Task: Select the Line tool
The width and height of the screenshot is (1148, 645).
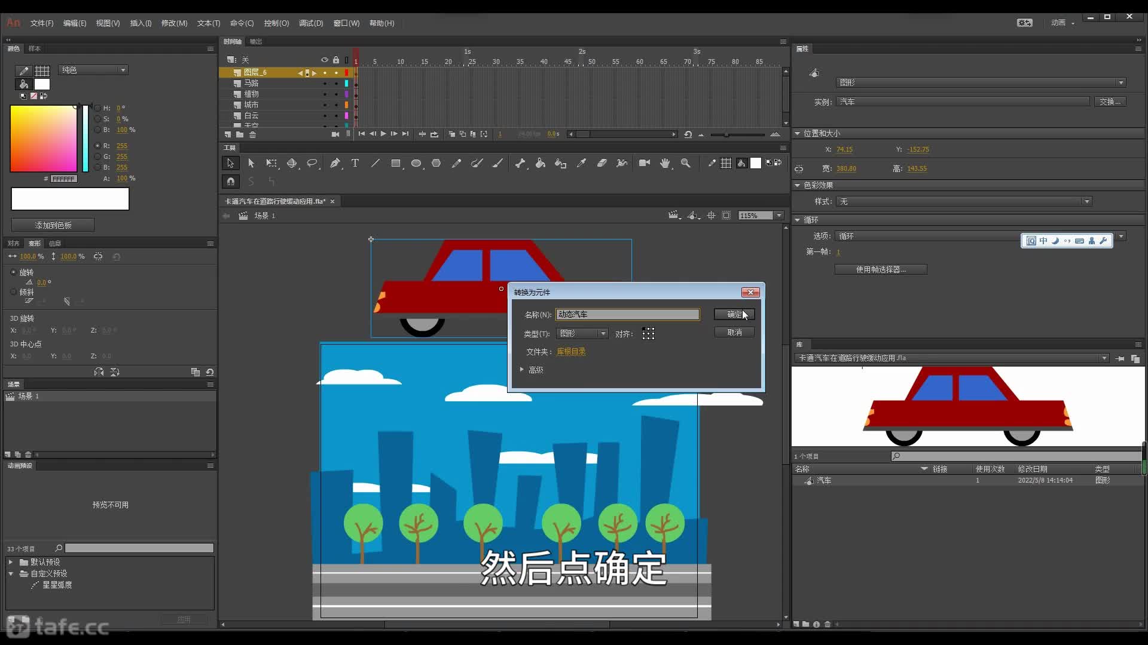Action: (x=375, y=163)
